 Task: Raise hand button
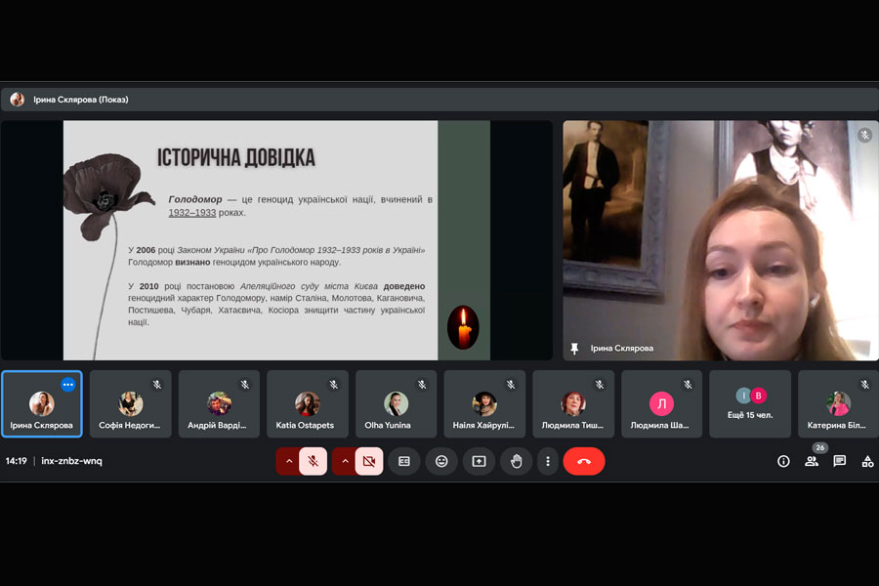click(x=517, y=461)
